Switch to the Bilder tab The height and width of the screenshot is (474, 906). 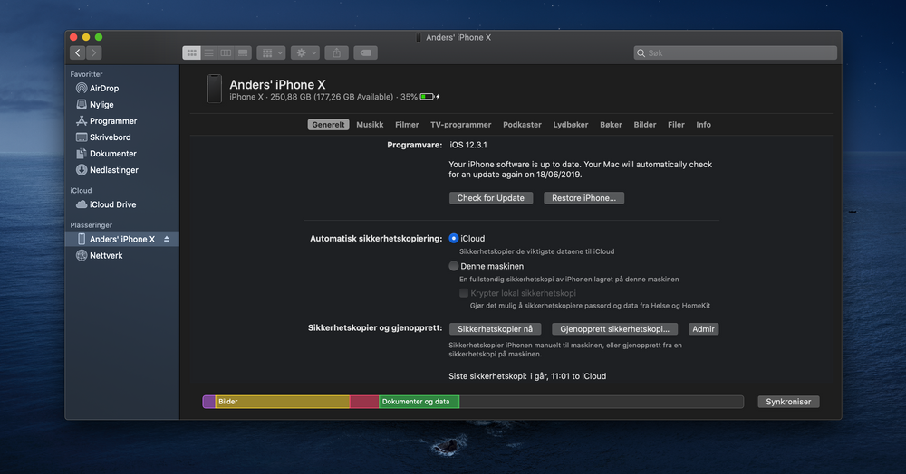click(645, 125)
